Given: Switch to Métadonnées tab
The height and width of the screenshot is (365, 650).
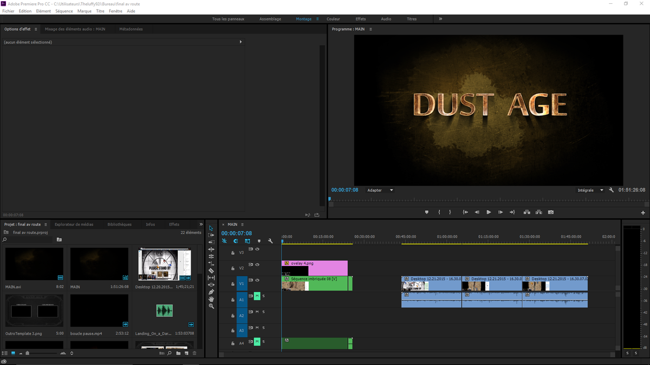Looking at the screenshot, I should point(131,29).
